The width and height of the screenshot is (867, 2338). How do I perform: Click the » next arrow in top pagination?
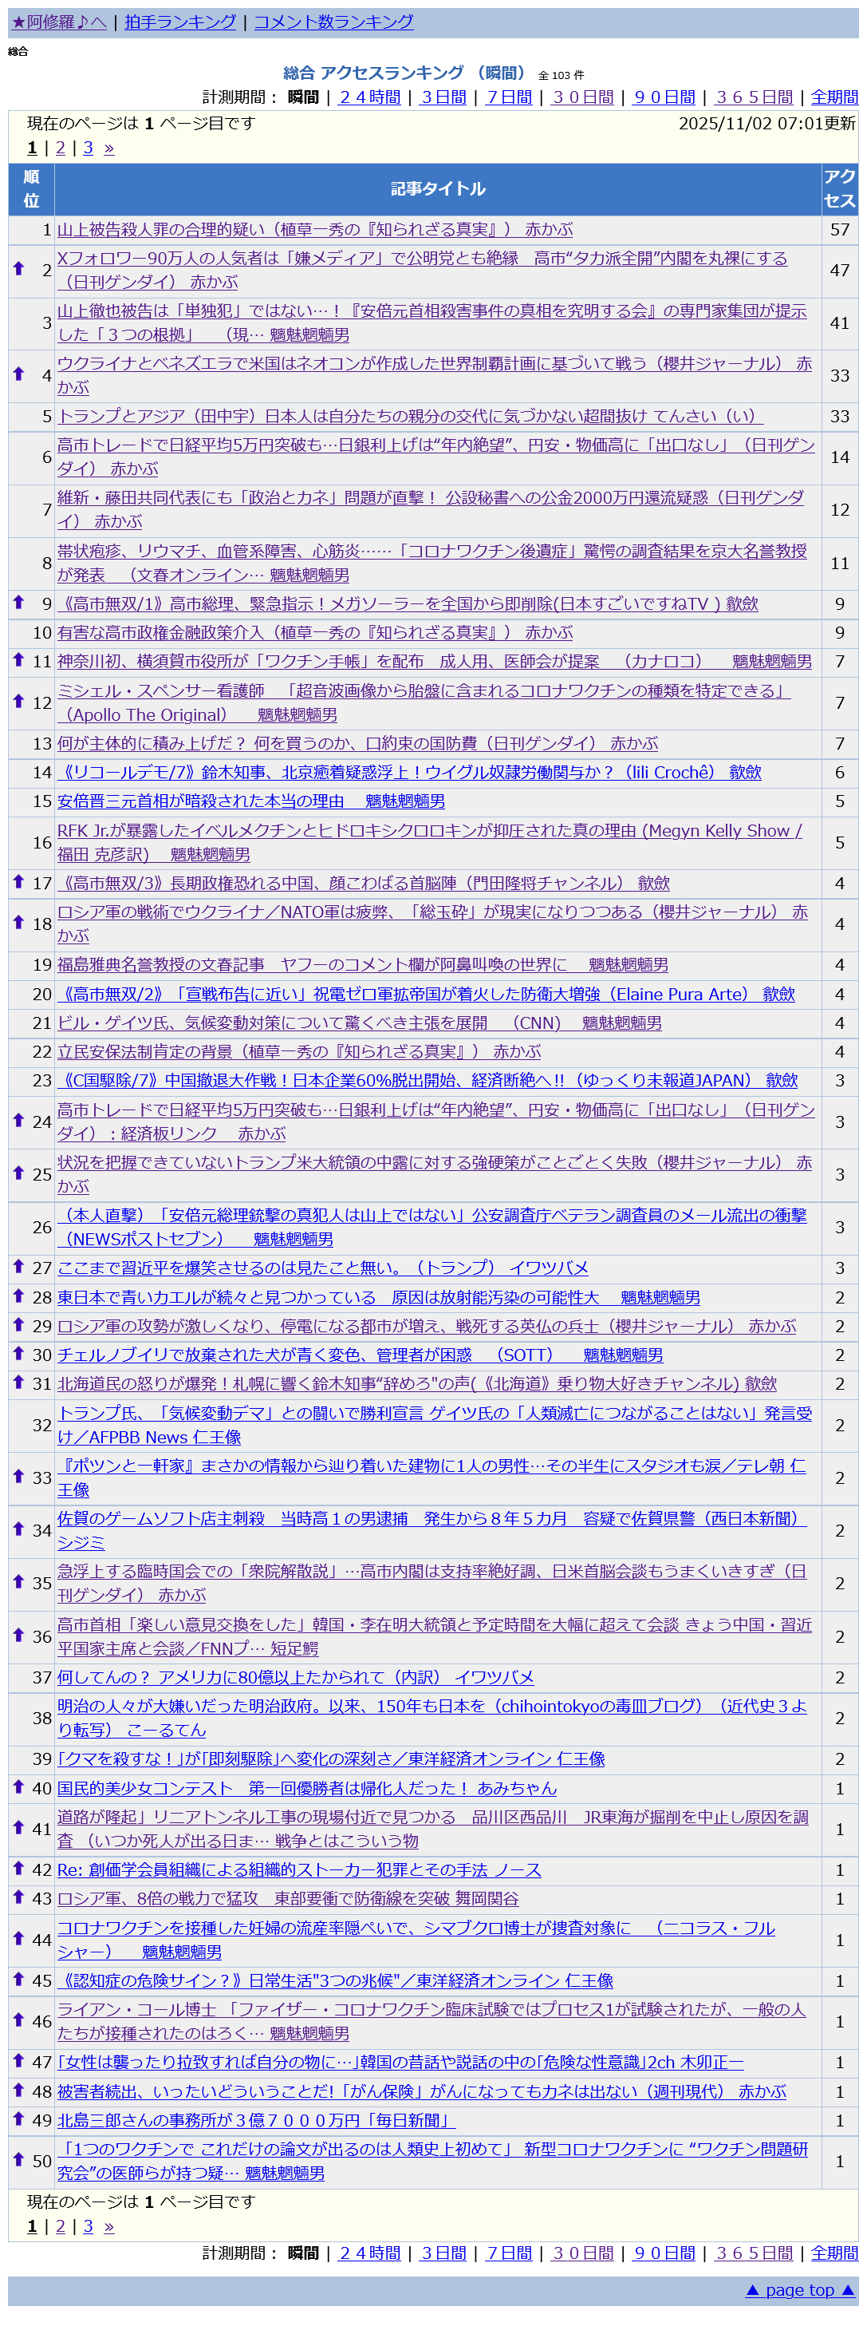coord(108,148)
